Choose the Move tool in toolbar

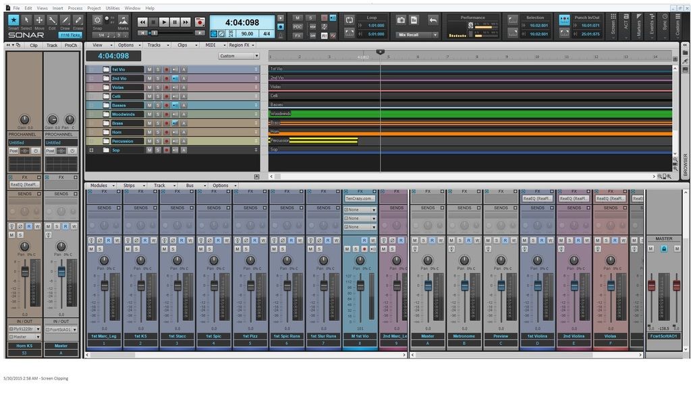[39, 22]
